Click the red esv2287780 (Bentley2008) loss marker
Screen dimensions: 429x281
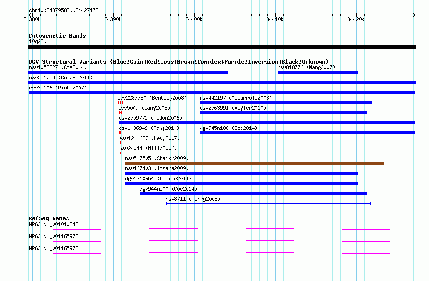pyautogui.click(x=120, y=102)
